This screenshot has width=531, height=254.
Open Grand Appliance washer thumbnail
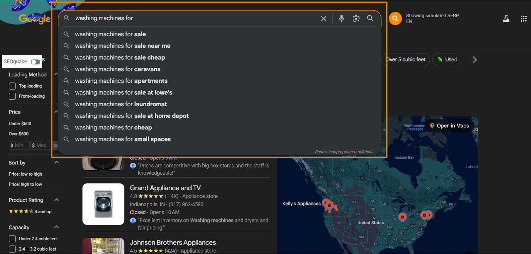103,204
